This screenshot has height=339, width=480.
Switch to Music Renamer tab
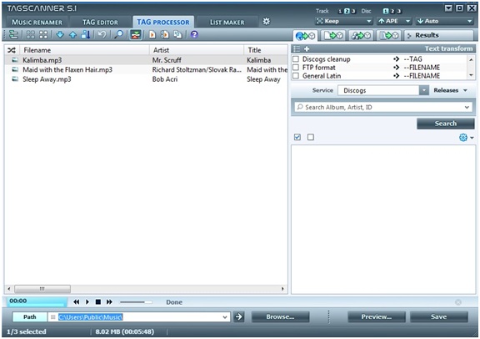37,23
